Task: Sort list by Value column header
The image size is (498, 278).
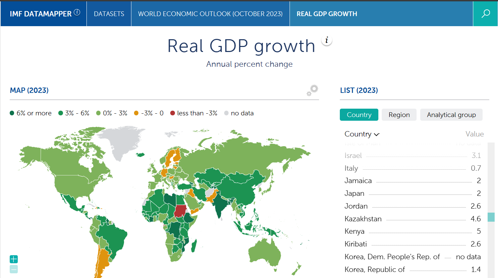Action: point(474,134)
